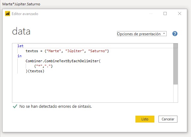
Task: Maximize the Editor avanzado window
Action: 165,14
